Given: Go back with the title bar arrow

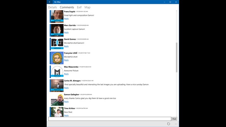Looking at the screenshot, I should [50, 2].
